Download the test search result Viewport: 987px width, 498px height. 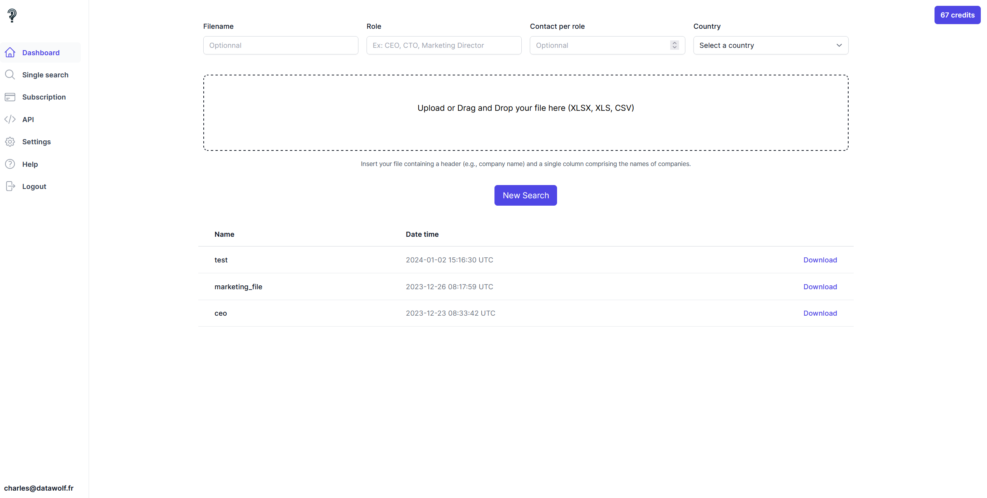820,260
